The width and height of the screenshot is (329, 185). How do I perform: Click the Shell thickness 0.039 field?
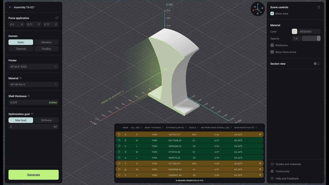pyautogui.click(x=33, y=102)
